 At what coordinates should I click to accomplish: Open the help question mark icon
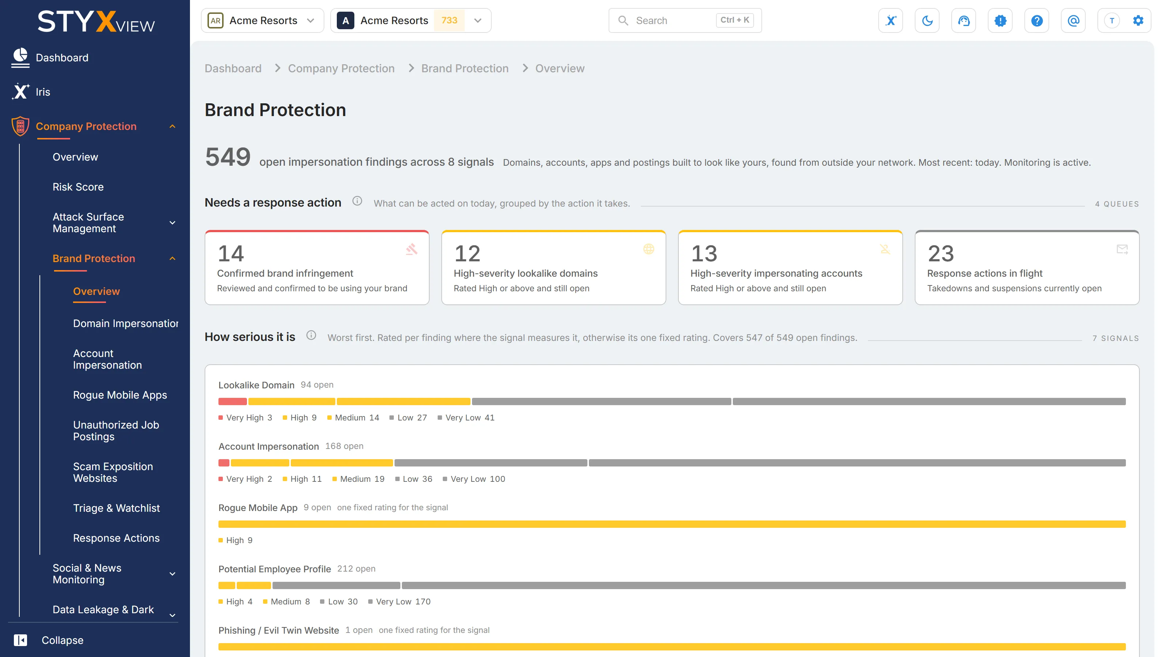(1036, 20)
